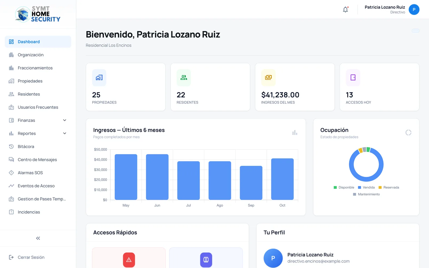429x268 pixels.
Task: Click the Residentes card people icon
Action: [x=184, y=77]
